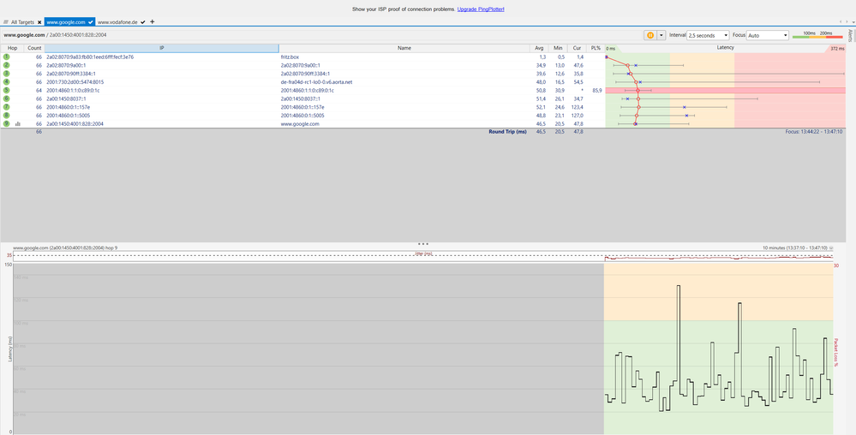Click the target address heading www.google.com / 2a00:1450:4001:828::2004
Viewport: 856px width, 435px height.
point(53,35)
